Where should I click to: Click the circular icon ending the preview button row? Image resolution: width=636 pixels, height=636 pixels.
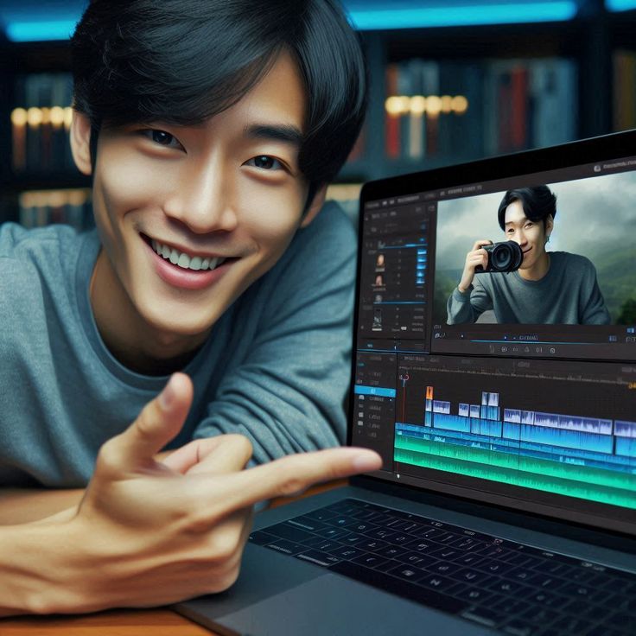click(x=552, y=351)
